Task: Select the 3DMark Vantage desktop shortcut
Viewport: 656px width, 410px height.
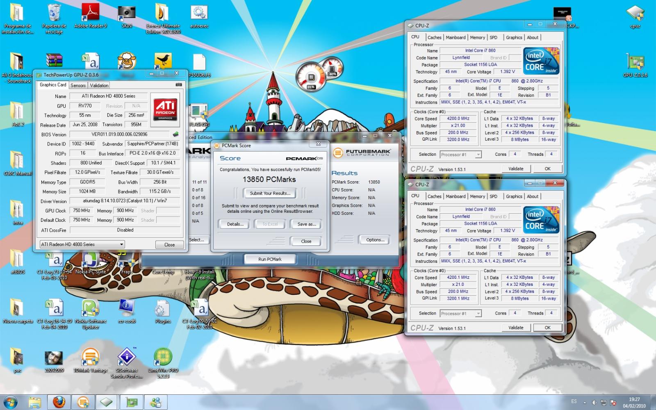Action: (x=90, y=360)
